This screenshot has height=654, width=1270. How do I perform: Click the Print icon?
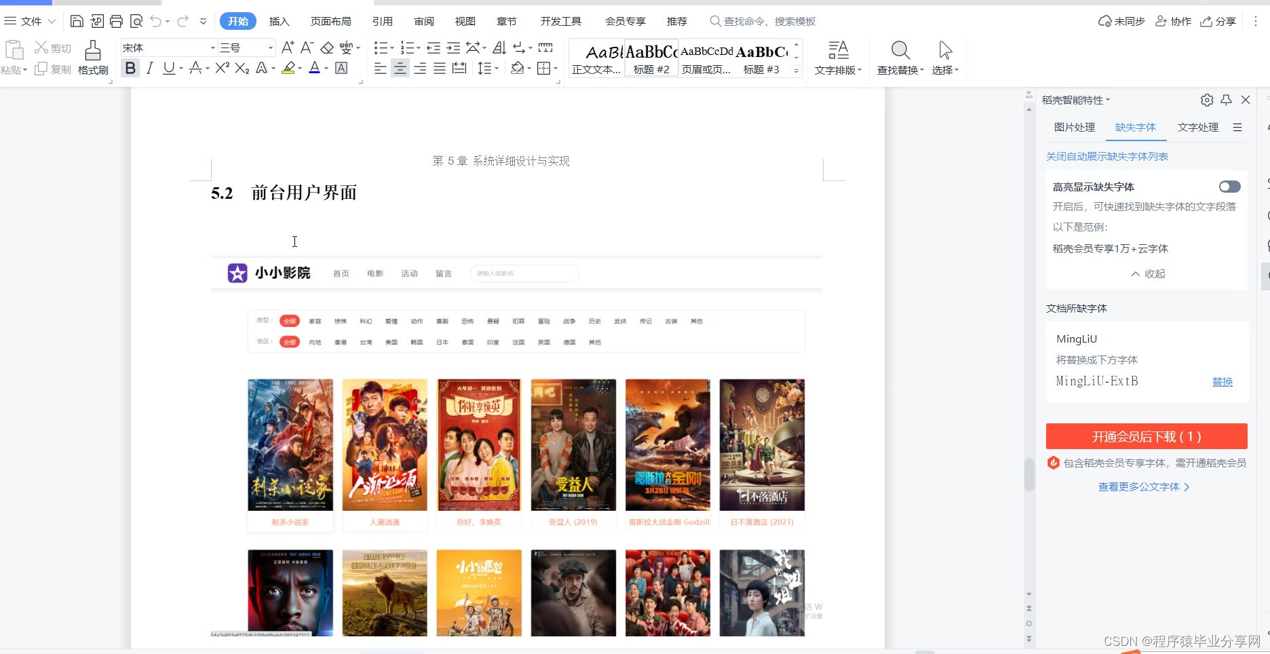(x=116, y=21)
